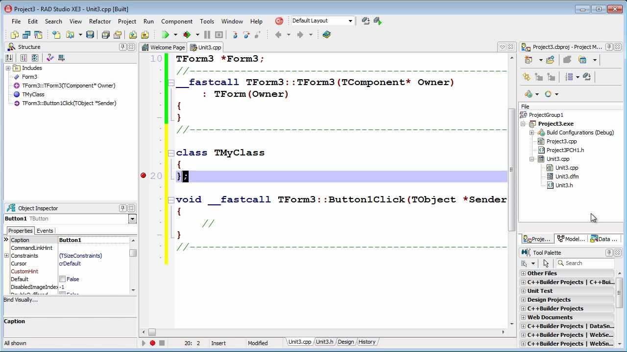Switch to the Events tab in Object Inspector
Screen dimensions: 627x352
click(45, 231)
